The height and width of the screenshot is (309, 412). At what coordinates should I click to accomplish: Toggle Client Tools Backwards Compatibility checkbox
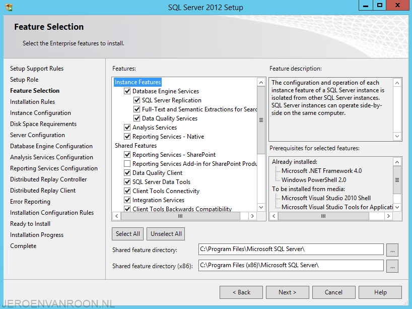pos(127,209)
